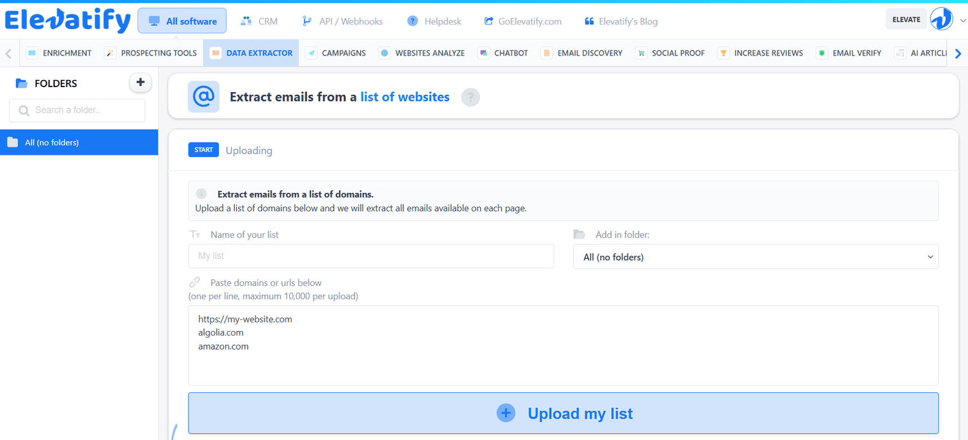Screen dimensions: 968x440
Task: Click the Elevatify logo
Action: pyautogui.click(x=67, y=20)
